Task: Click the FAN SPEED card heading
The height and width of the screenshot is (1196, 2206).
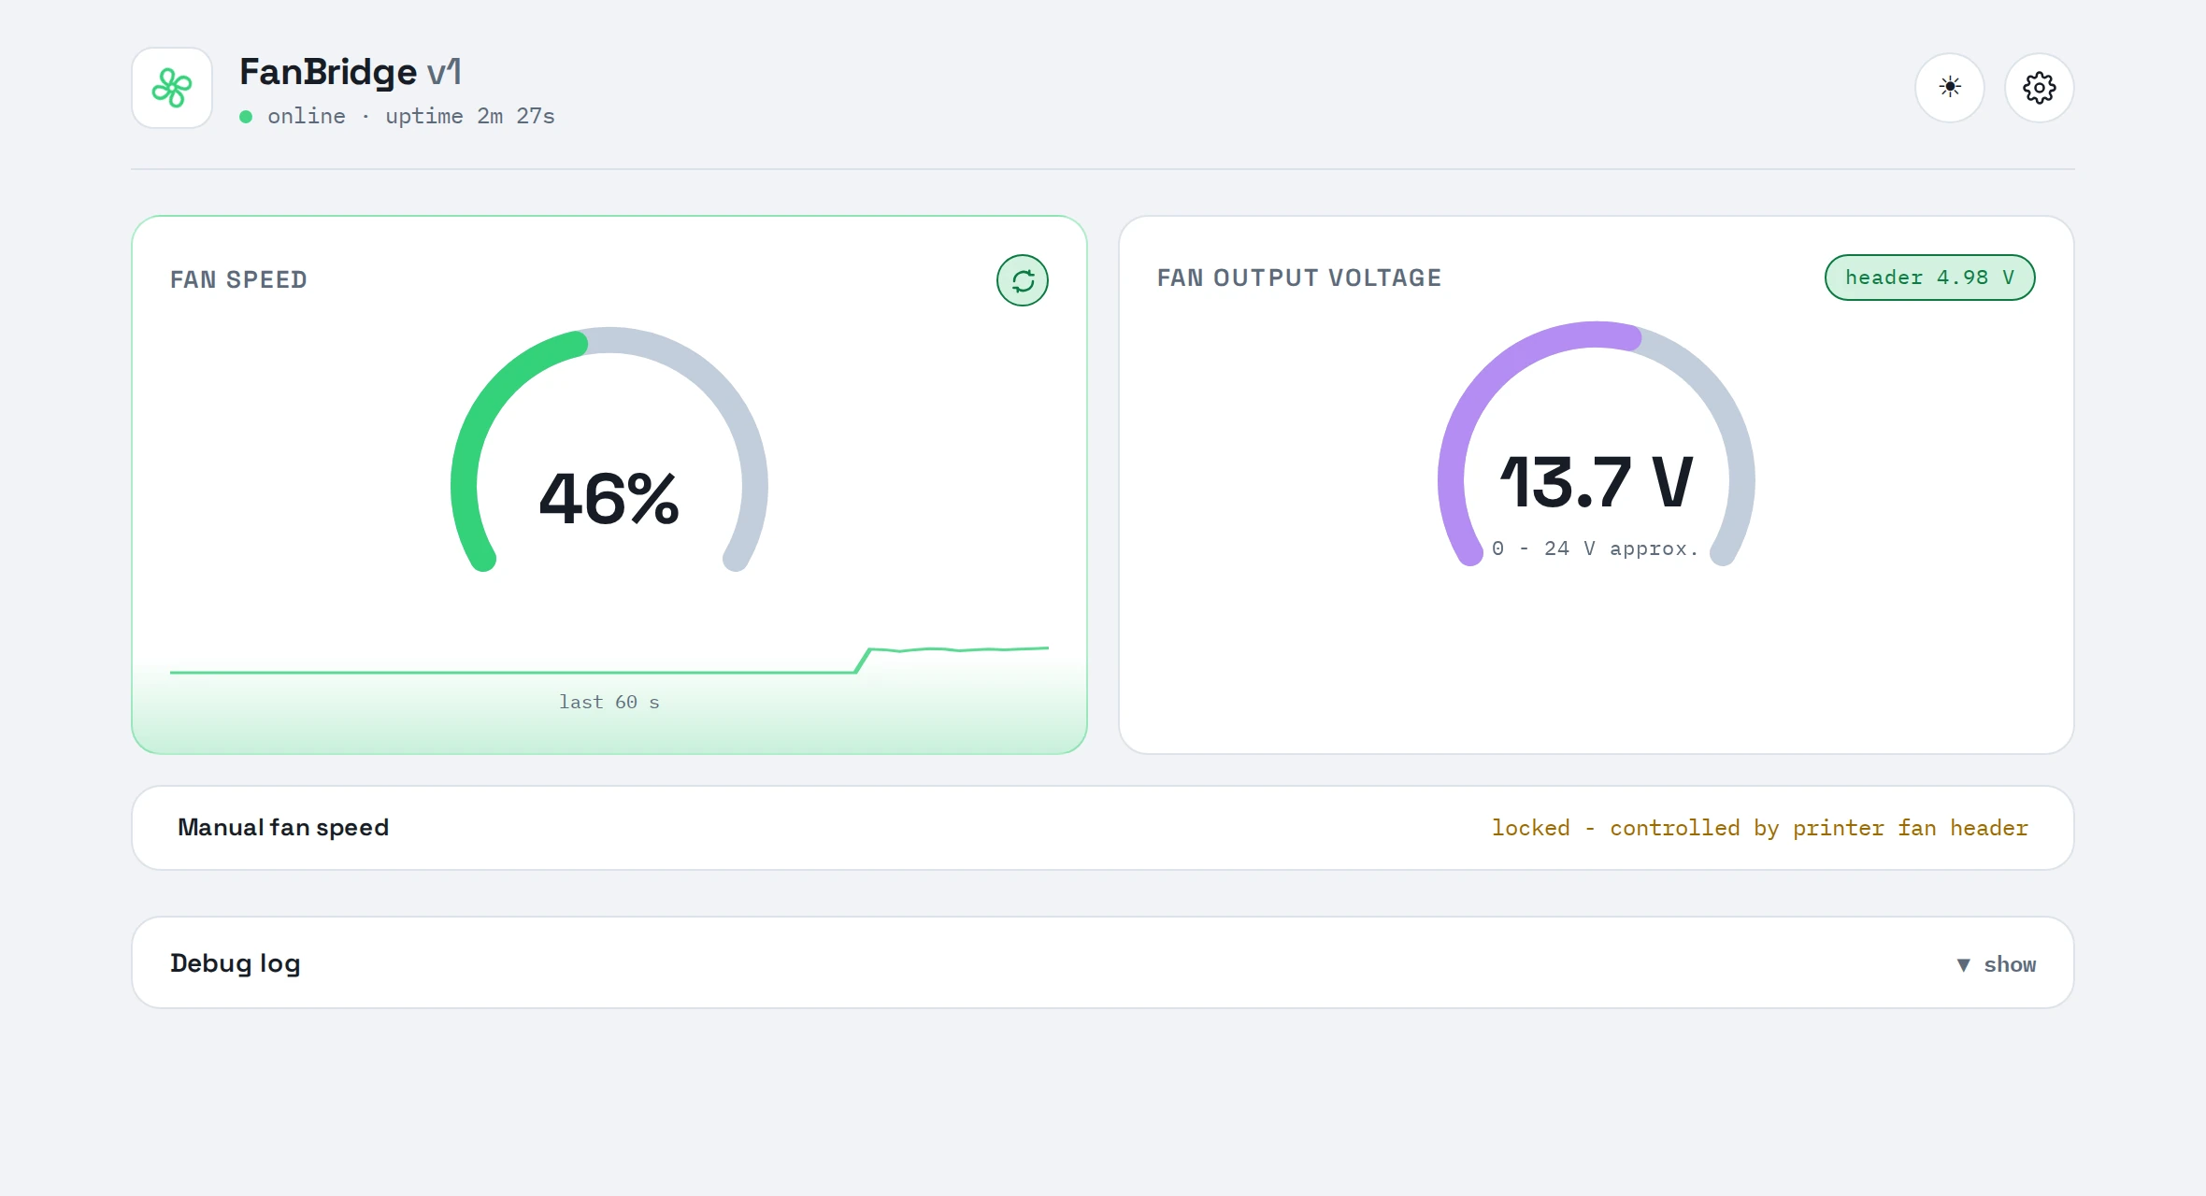Action: point(238,279)
